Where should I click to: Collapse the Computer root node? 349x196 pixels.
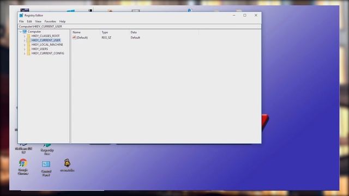pos(21,32)
